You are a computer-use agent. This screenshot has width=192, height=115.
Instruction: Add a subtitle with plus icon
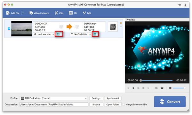tap(95, 34)
